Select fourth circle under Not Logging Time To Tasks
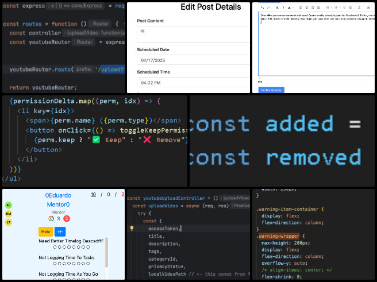This screenshot has width=377, height=282. [x=69, y=264]
